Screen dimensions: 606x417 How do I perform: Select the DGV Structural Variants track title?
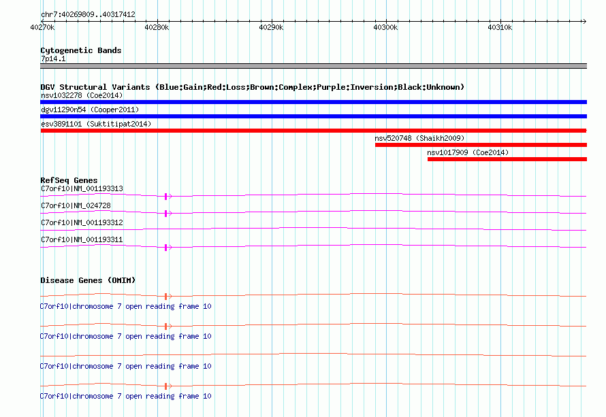tap(253, 87)
